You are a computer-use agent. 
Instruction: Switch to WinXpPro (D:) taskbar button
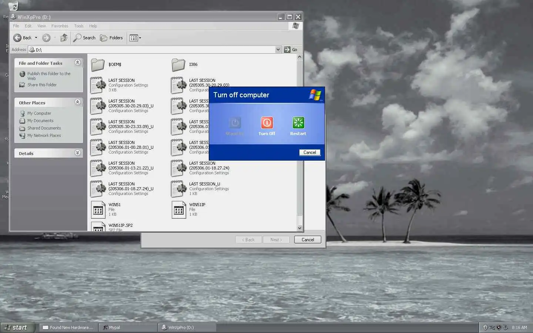187,327
